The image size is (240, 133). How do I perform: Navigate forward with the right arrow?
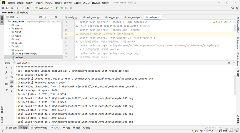(22, 8)
